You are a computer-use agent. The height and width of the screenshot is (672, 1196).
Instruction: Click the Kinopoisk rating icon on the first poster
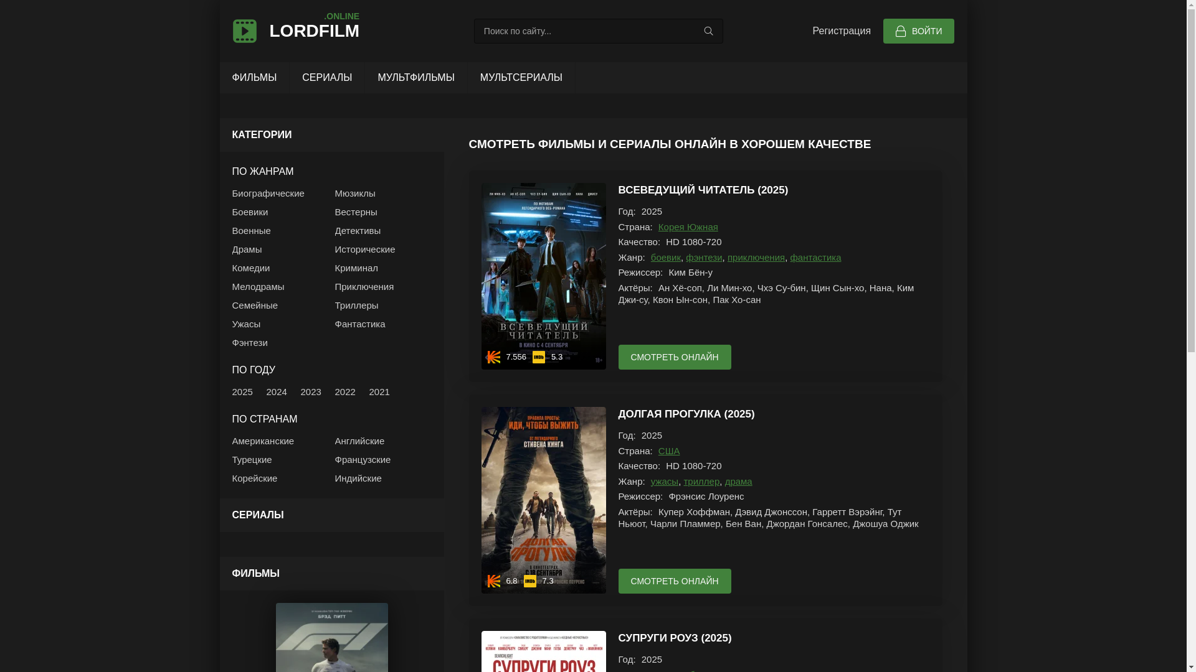[x=494, y=357]
